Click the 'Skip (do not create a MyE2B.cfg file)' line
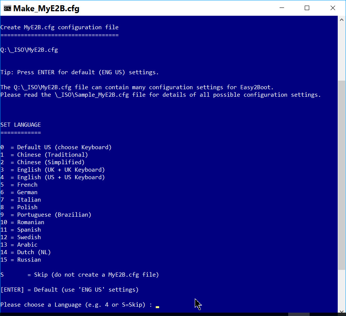The height and width of the screenshot is (316, 346). [79, 274]
